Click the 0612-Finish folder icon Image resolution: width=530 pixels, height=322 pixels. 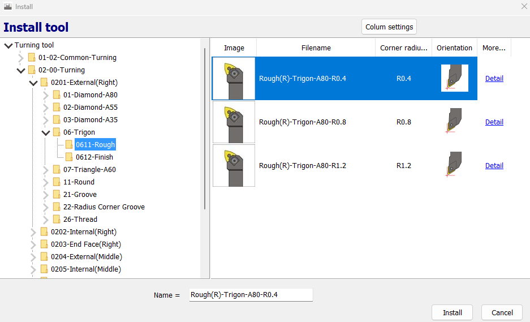[x=69, y=157]
